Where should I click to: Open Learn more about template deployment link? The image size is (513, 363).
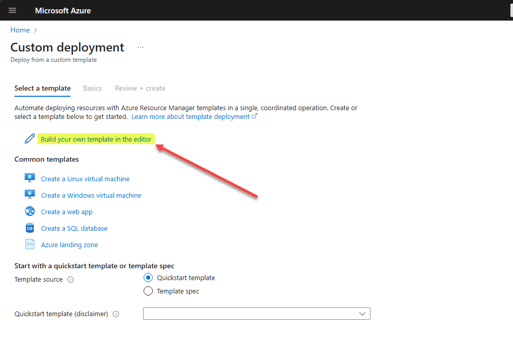194,117
